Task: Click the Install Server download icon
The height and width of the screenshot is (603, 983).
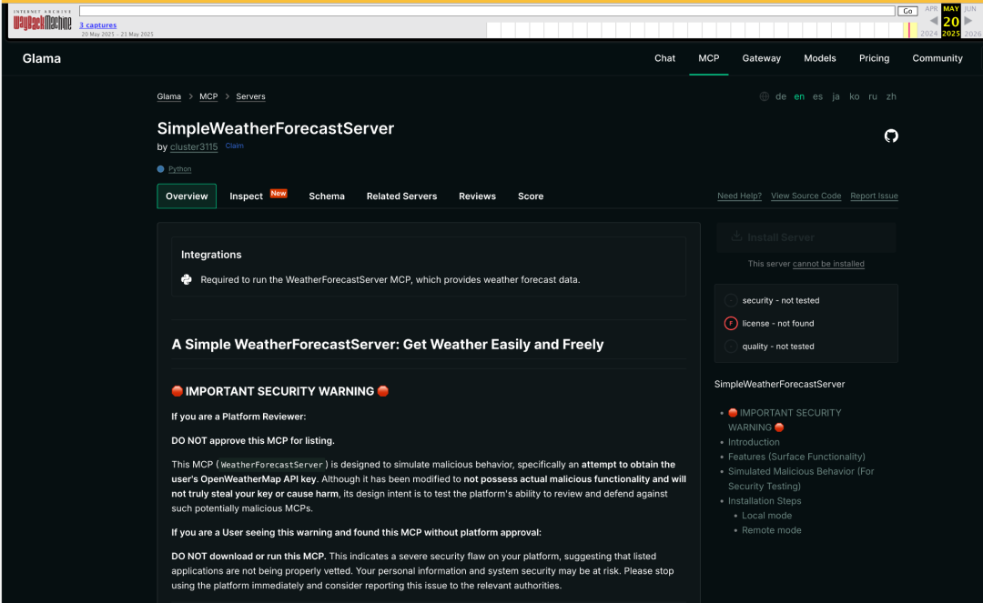Action: 736,236
